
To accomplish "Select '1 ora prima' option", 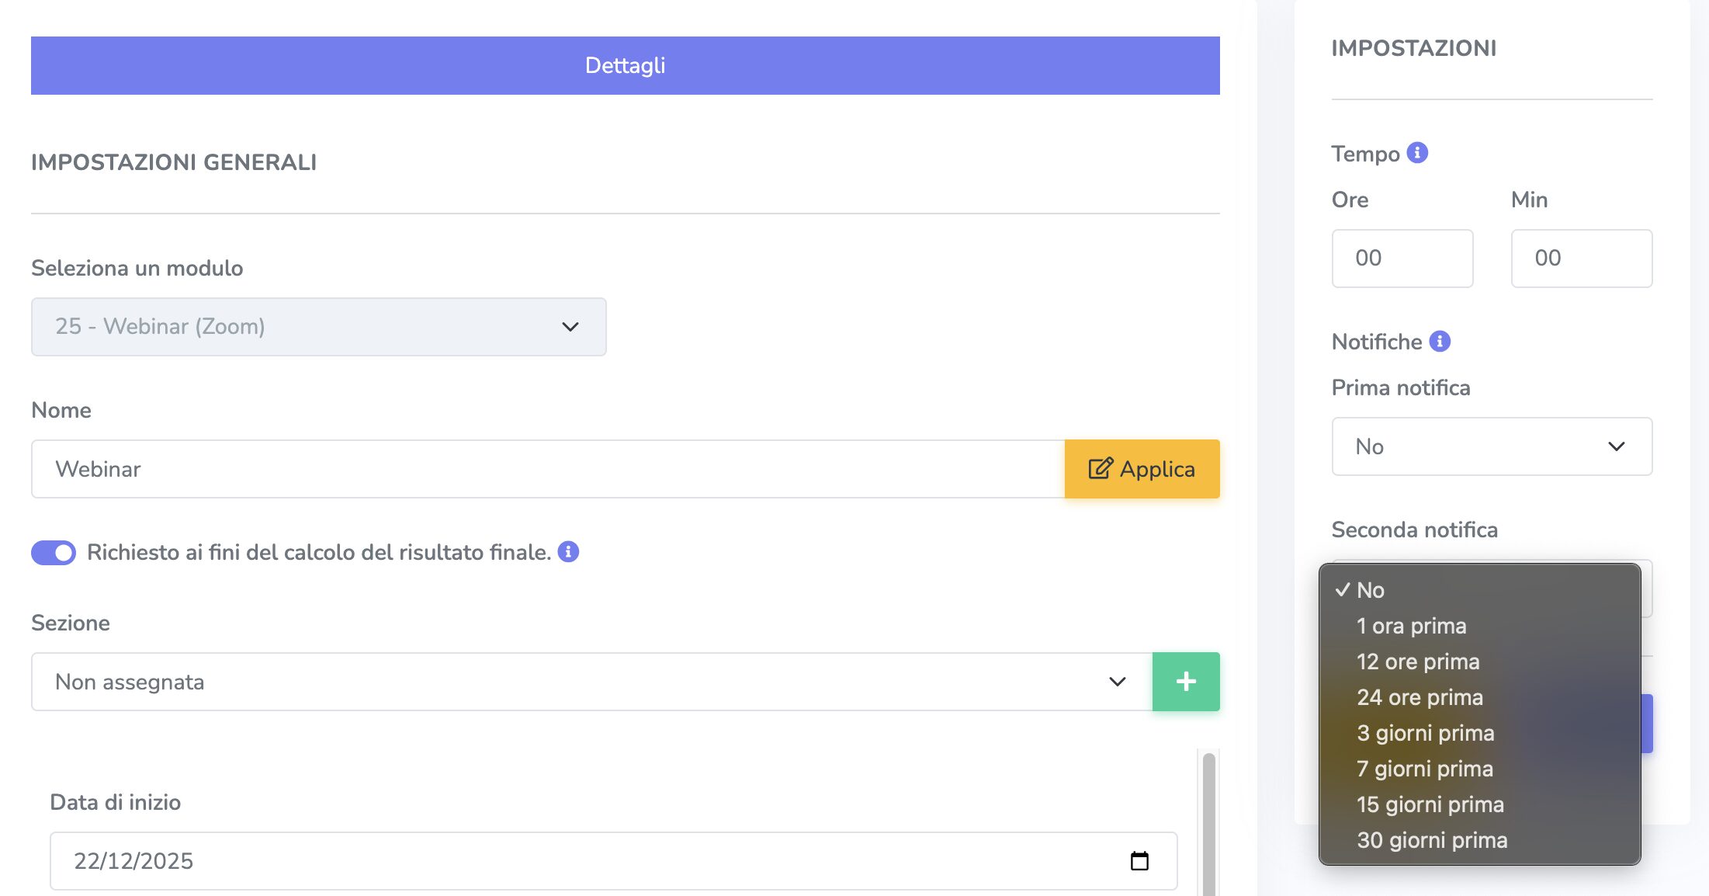I will [1411, 626].
